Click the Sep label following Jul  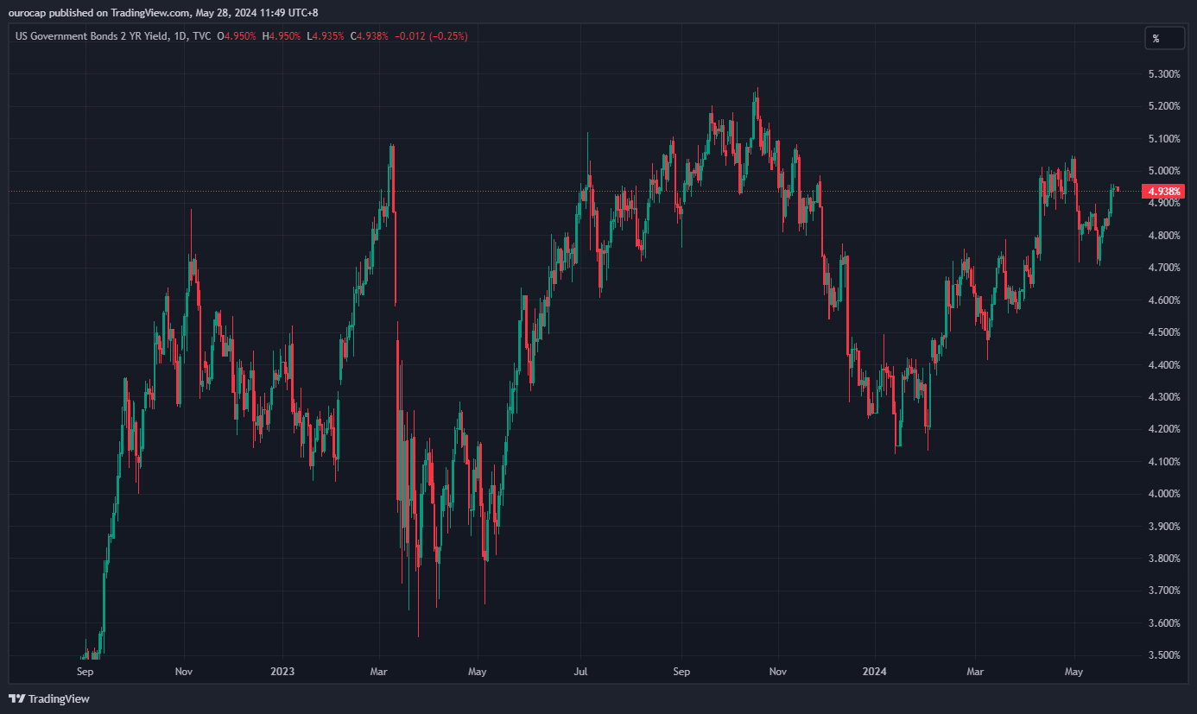(681, 671)
